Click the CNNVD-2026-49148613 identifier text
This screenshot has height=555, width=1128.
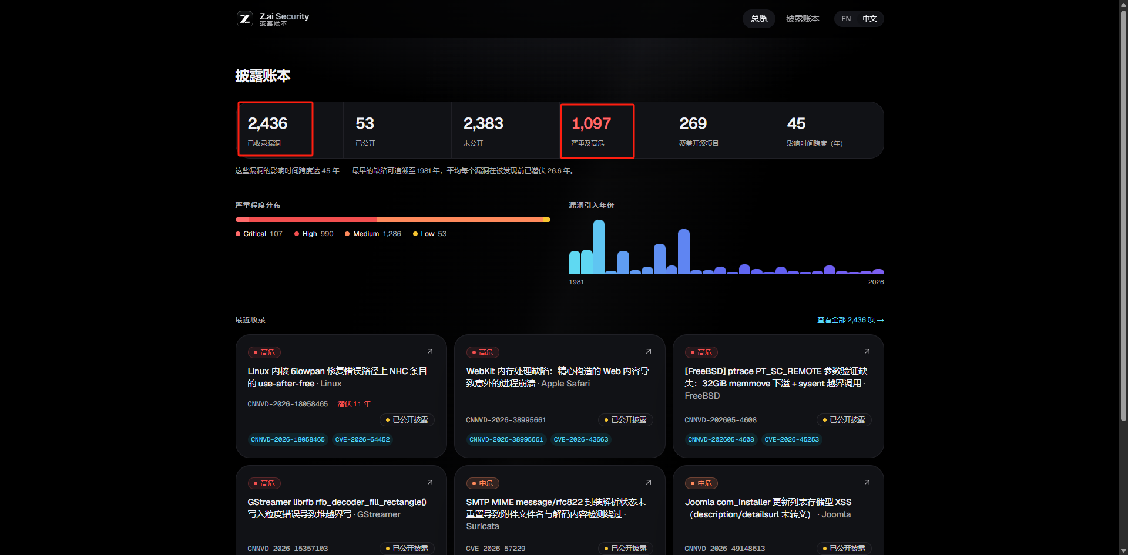click(725, 549)
